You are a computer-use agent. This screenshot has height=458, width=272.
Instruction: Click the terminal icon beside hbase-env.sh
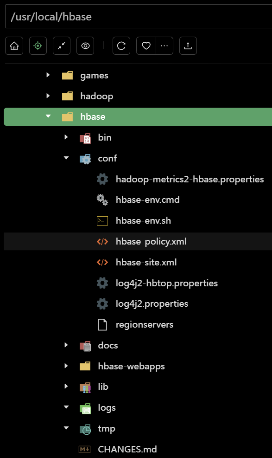tap(102, 220)
